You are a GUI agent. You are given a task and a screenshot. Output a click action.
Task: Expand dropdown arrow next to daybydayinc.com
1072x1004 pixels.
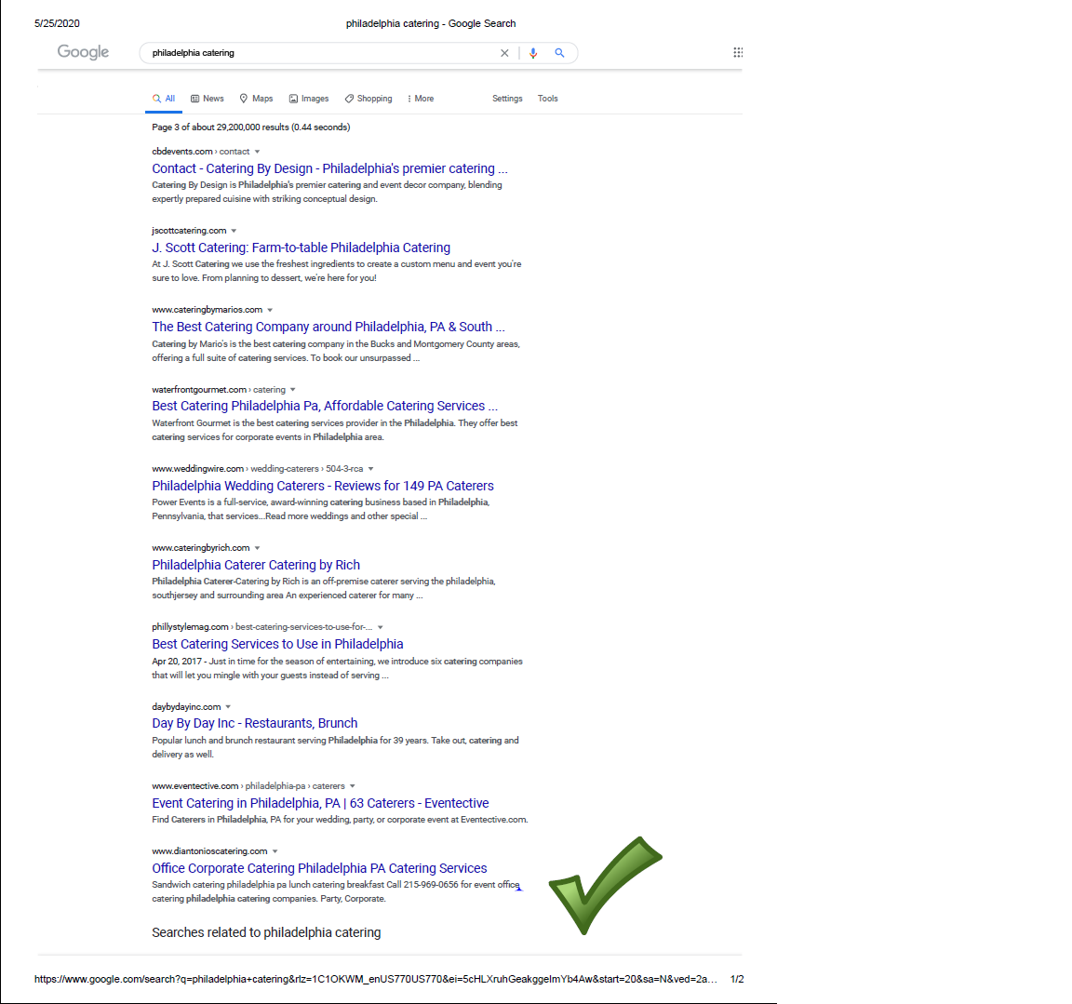[x=228, y=706]
